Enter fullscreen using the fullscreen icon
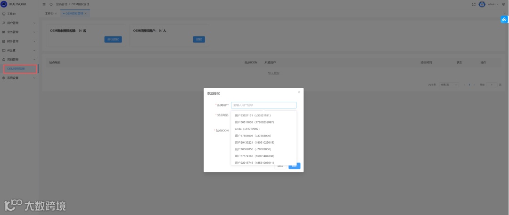Image resolution: width=509 pixels, height=215 pixels. 474,4
